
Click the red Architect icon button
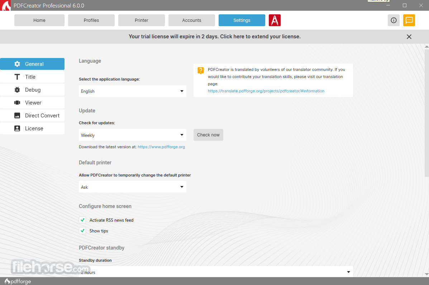coord(275,20)
